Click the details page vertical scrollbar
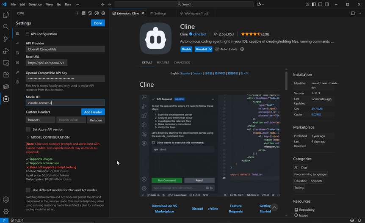Viewport: 365px width, 223px height. tap(286, 80)
